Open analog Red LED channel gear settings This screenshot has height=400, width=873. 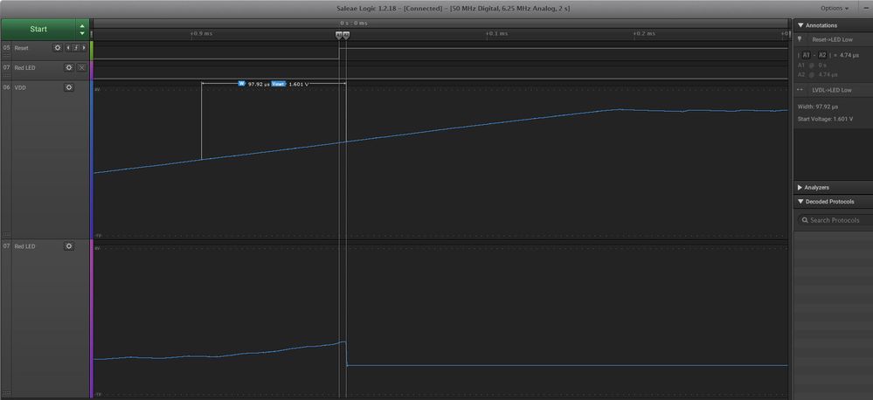(x=68, y=246)
